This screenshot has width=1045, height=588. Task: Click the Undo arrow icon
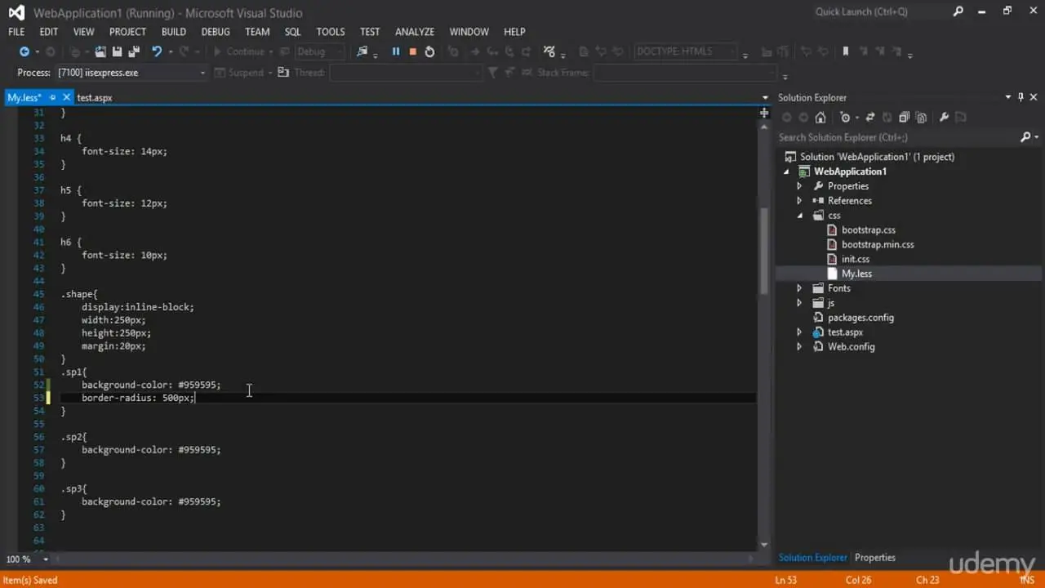pos(156,51)
